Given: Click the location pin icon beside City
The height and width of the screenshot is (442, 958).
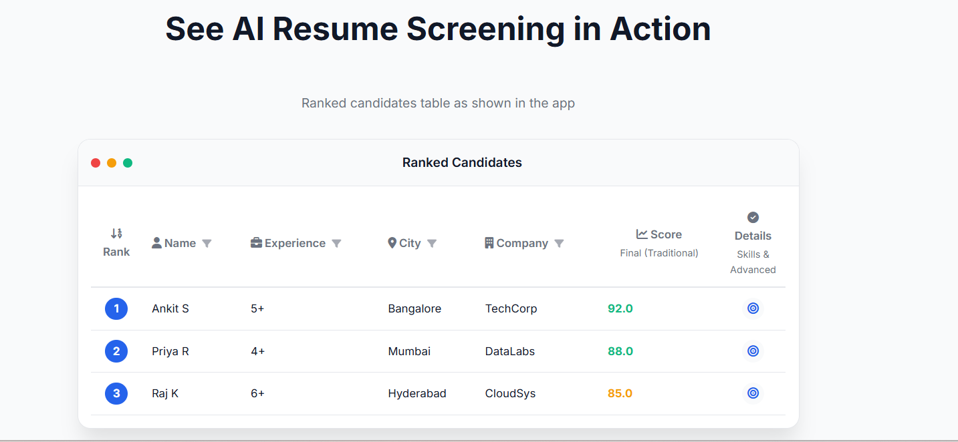Looking at the screenshot, I should [392, 243].
